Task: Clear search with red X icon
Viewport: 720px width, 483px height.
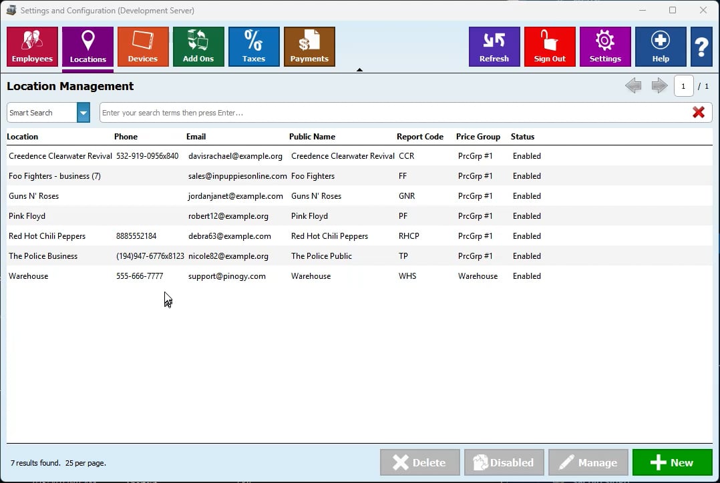Action: tap(699, 112)
